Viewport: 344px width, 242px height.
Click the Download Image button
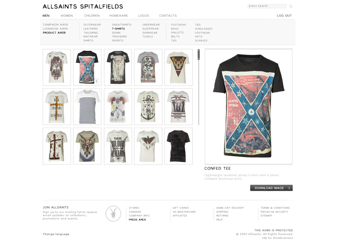point(271,188)
